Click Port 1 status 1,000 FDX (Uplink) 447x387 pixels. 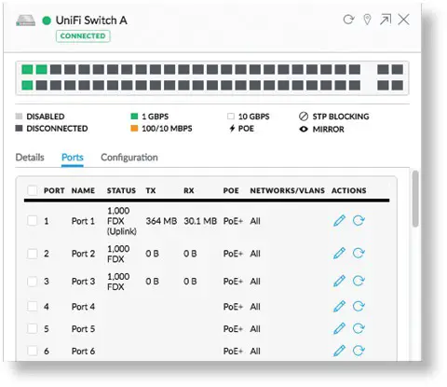[x=122, y=221]
